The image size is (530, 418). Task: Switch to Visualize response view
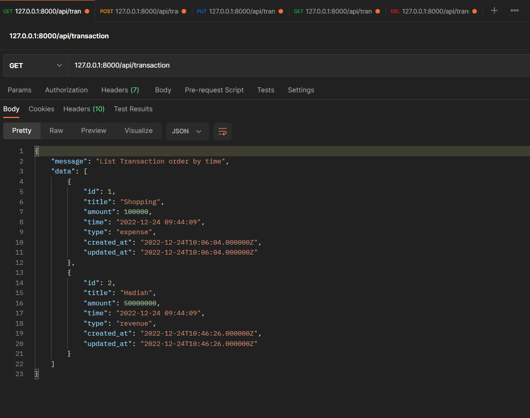coord(138,131)
